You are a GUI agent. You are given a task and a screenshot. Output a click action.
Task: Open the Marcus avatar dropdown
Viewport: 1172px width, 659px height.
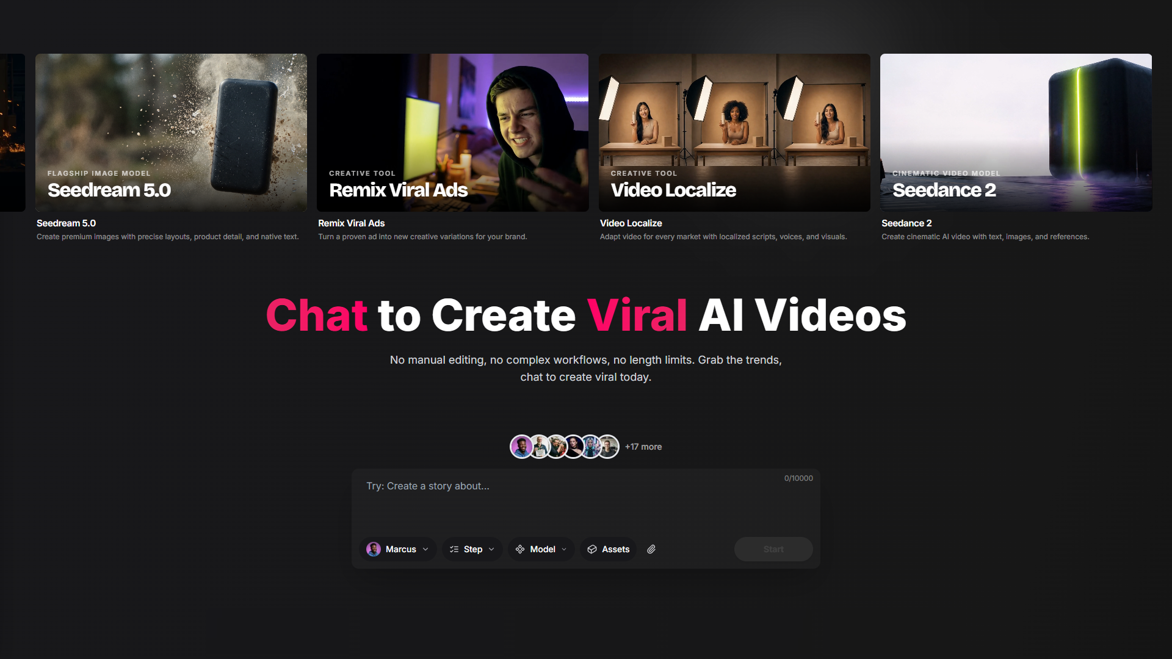[x=398, y=549]
